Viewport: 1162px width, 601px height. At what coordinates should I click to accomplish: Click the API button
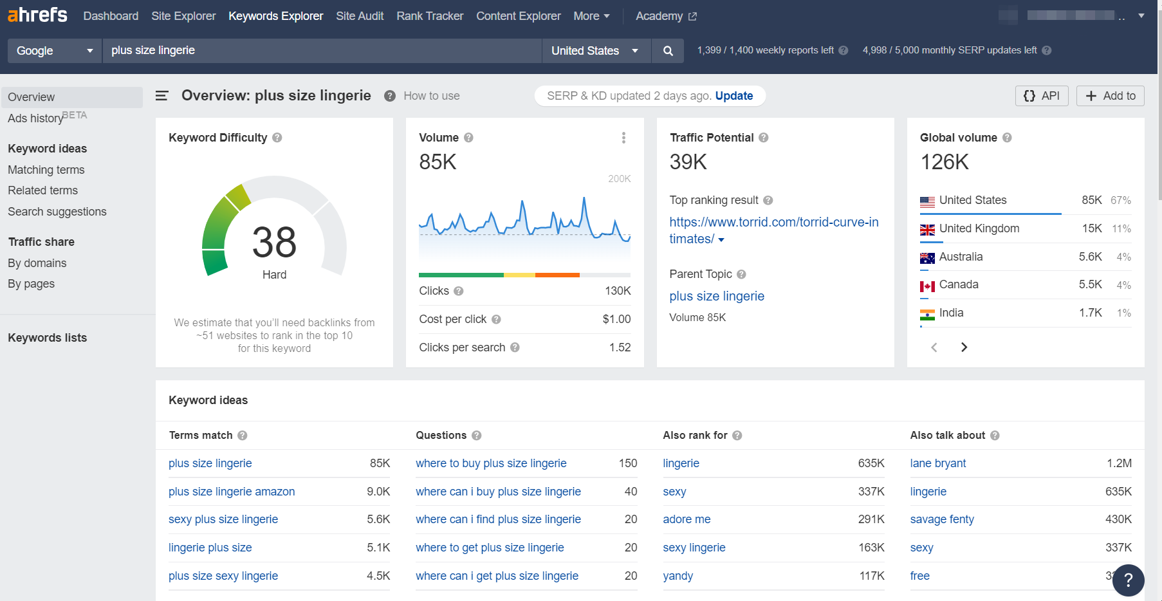coord(1041,96)
